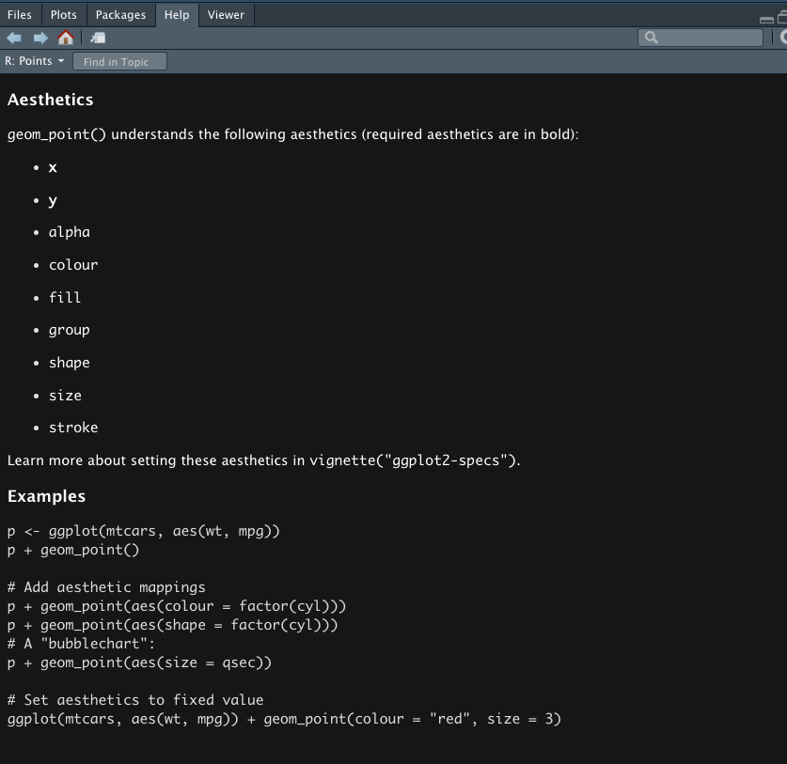Refresh the help topic
The width and height of the screenshot is (787, 764).
coord(781,38)
